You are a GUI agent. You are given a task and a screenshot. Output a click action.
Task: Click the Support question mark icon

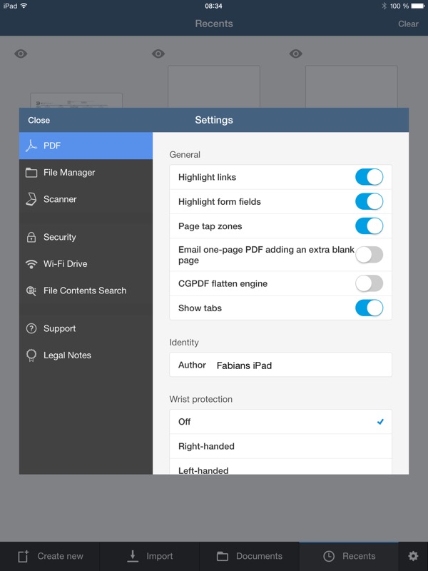[31, 328]
